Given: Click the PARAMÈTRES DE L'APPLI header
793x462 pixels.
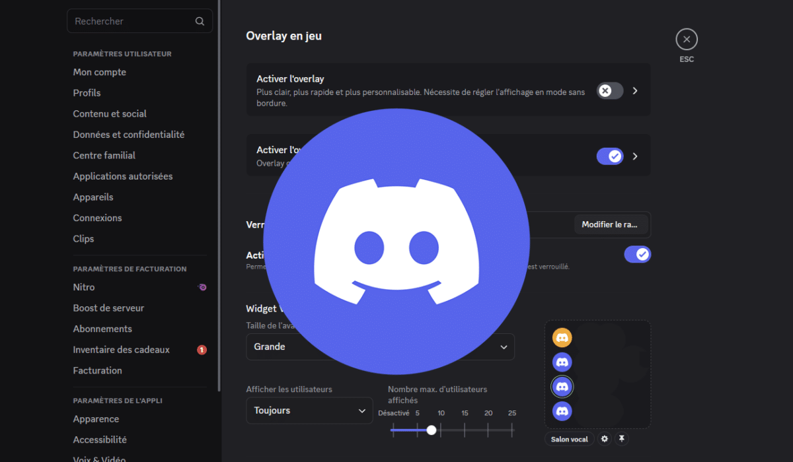Looking at the screenshot, I should coord(118,401).
